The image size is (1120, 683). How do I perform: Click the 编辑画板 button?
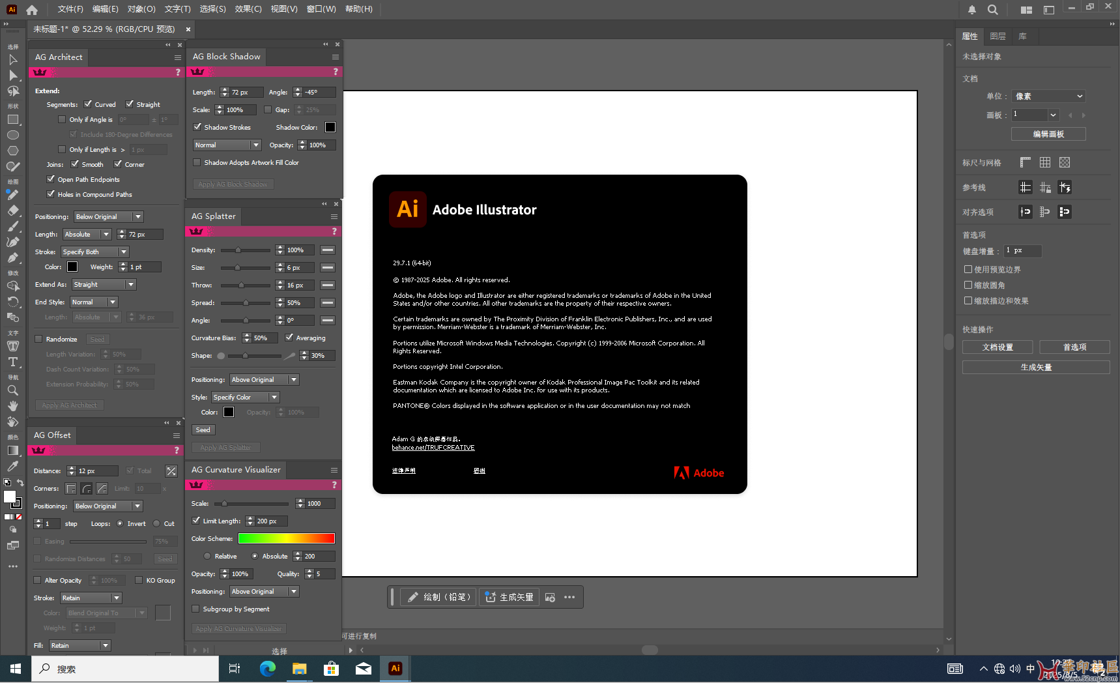point(1048,134)
